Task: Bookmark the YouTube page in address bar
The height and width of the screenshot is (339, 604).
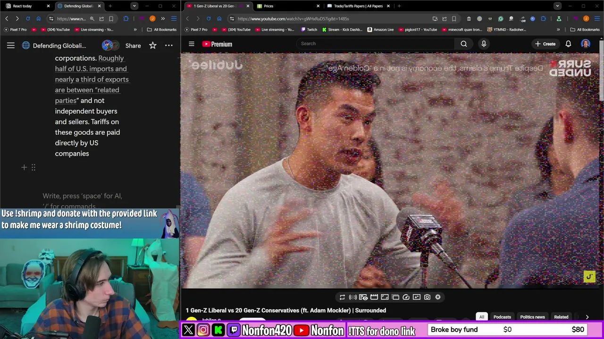Action: pos(454,18)
